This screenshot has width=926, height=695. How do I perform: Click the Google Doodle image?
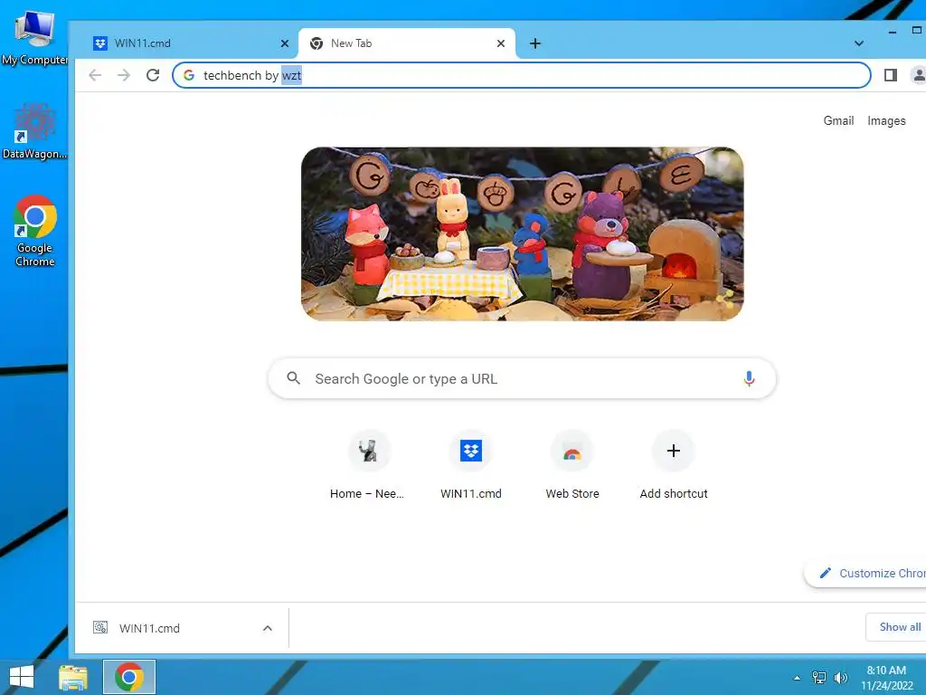pos(522,234)
